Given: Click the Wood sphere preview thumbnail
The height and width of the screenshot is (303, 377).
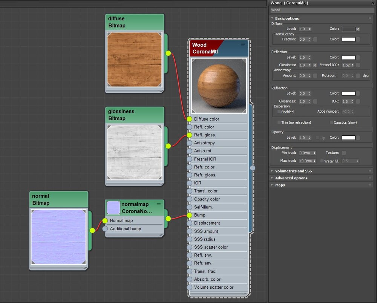Looking at the screenshot, I should [x=219, y=86].
